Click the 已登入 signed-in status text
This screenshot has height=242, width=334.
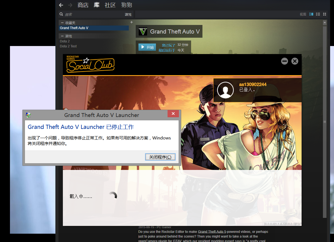(247, 90)
